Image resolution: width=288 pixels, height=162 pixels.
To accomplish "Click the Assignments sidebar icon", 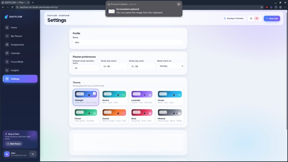I will (x=7, y=45).
